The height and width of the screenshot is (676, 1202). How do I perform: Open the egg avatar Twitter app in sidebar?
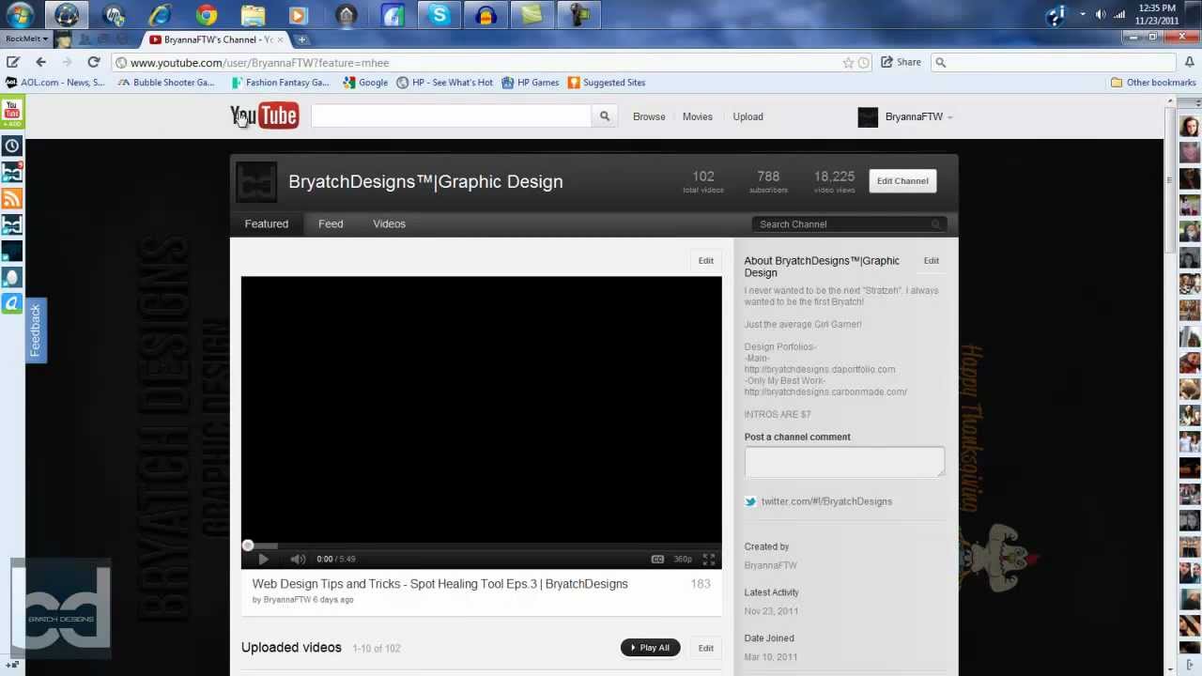12,277
